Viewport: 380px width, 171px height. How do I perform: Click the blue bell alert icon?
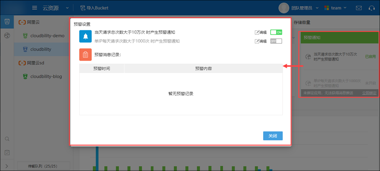click(x=85, y=36)
